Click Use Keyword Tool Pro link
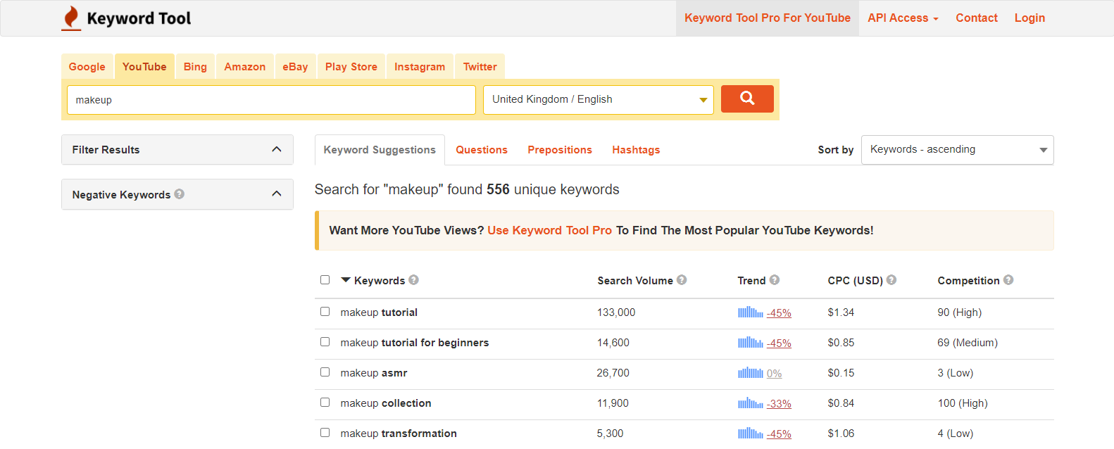 (x=549, y=230)
